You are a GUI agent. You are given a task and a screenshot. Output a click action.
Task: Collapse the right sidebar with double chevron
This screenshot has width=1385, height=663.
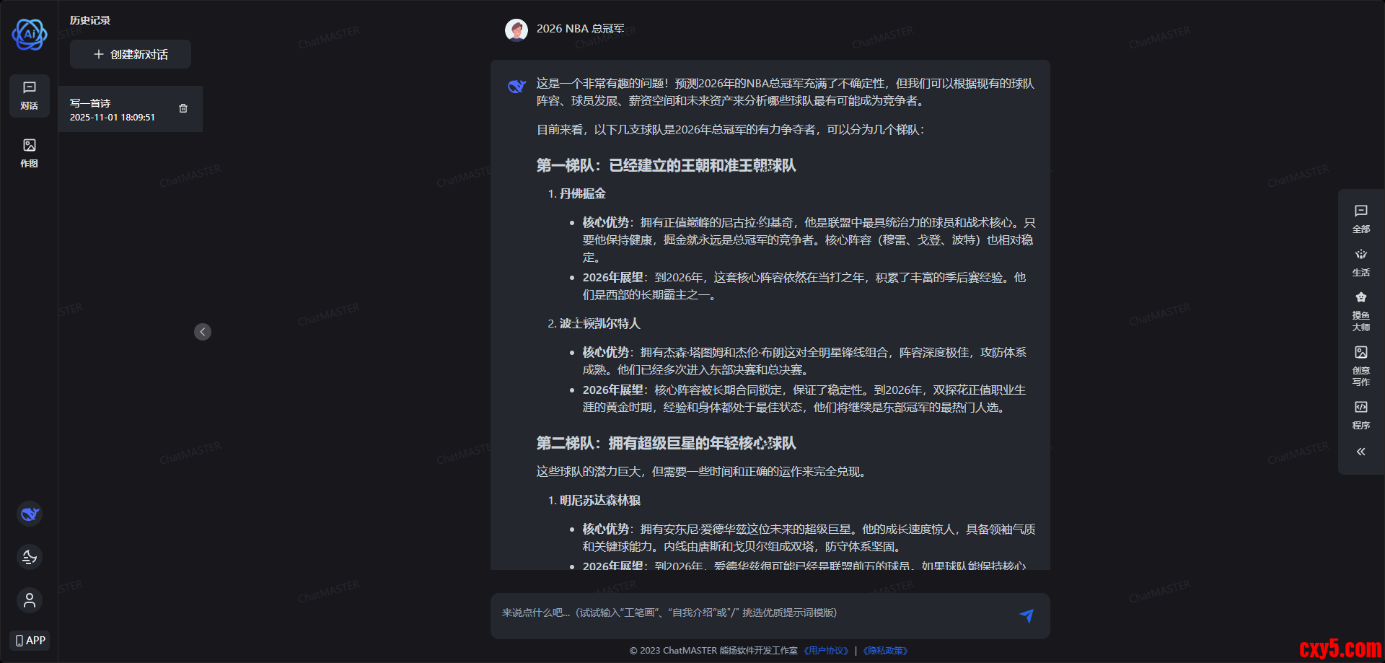[1361, 451]
